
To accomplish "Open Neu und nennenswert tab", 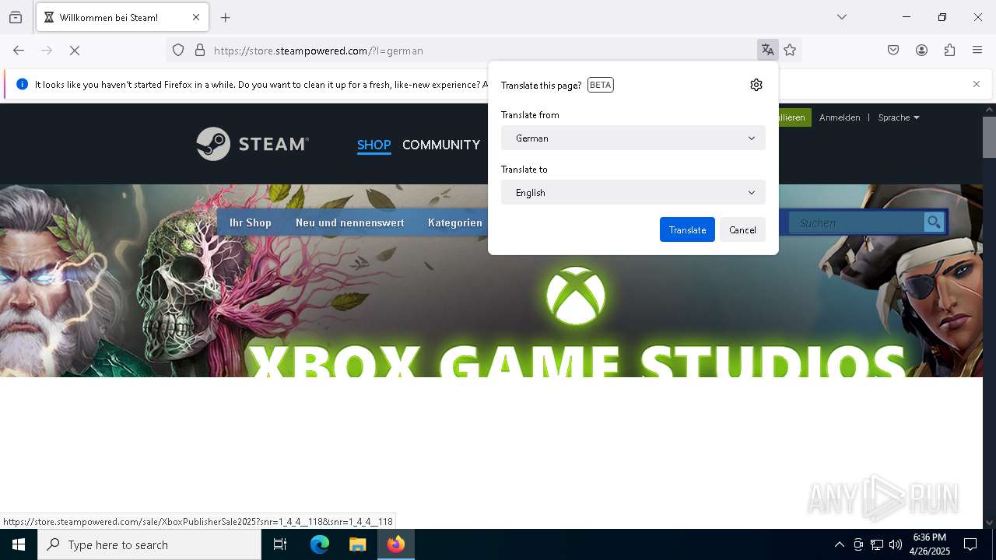I will click(349, 222).
